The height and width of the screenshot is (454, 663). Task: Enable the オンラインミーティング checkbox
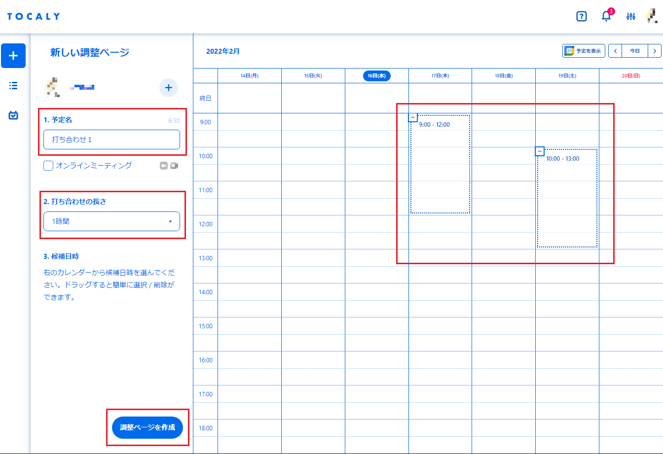coord(48,166)
